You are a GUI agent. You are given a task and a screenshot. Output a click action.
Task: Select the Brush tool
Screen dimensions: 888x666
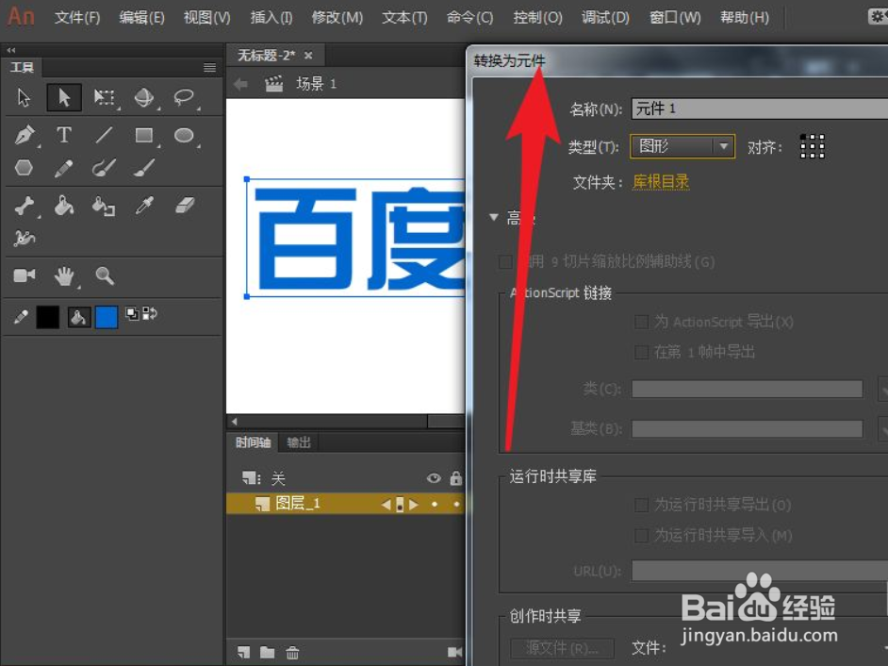click(x=144, y=168)
